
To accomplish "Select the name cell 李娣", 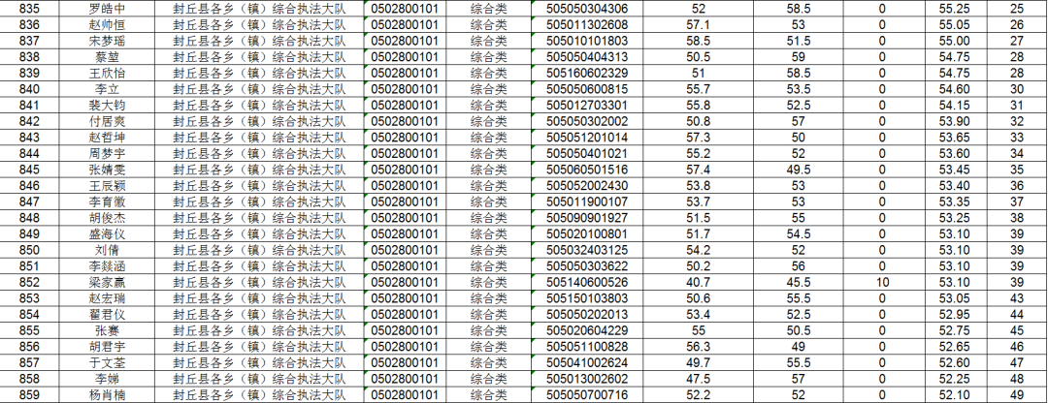I will (107, 379).
